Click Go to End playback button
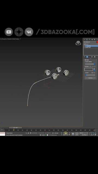98x174 pixels. [x=69, y=133]
